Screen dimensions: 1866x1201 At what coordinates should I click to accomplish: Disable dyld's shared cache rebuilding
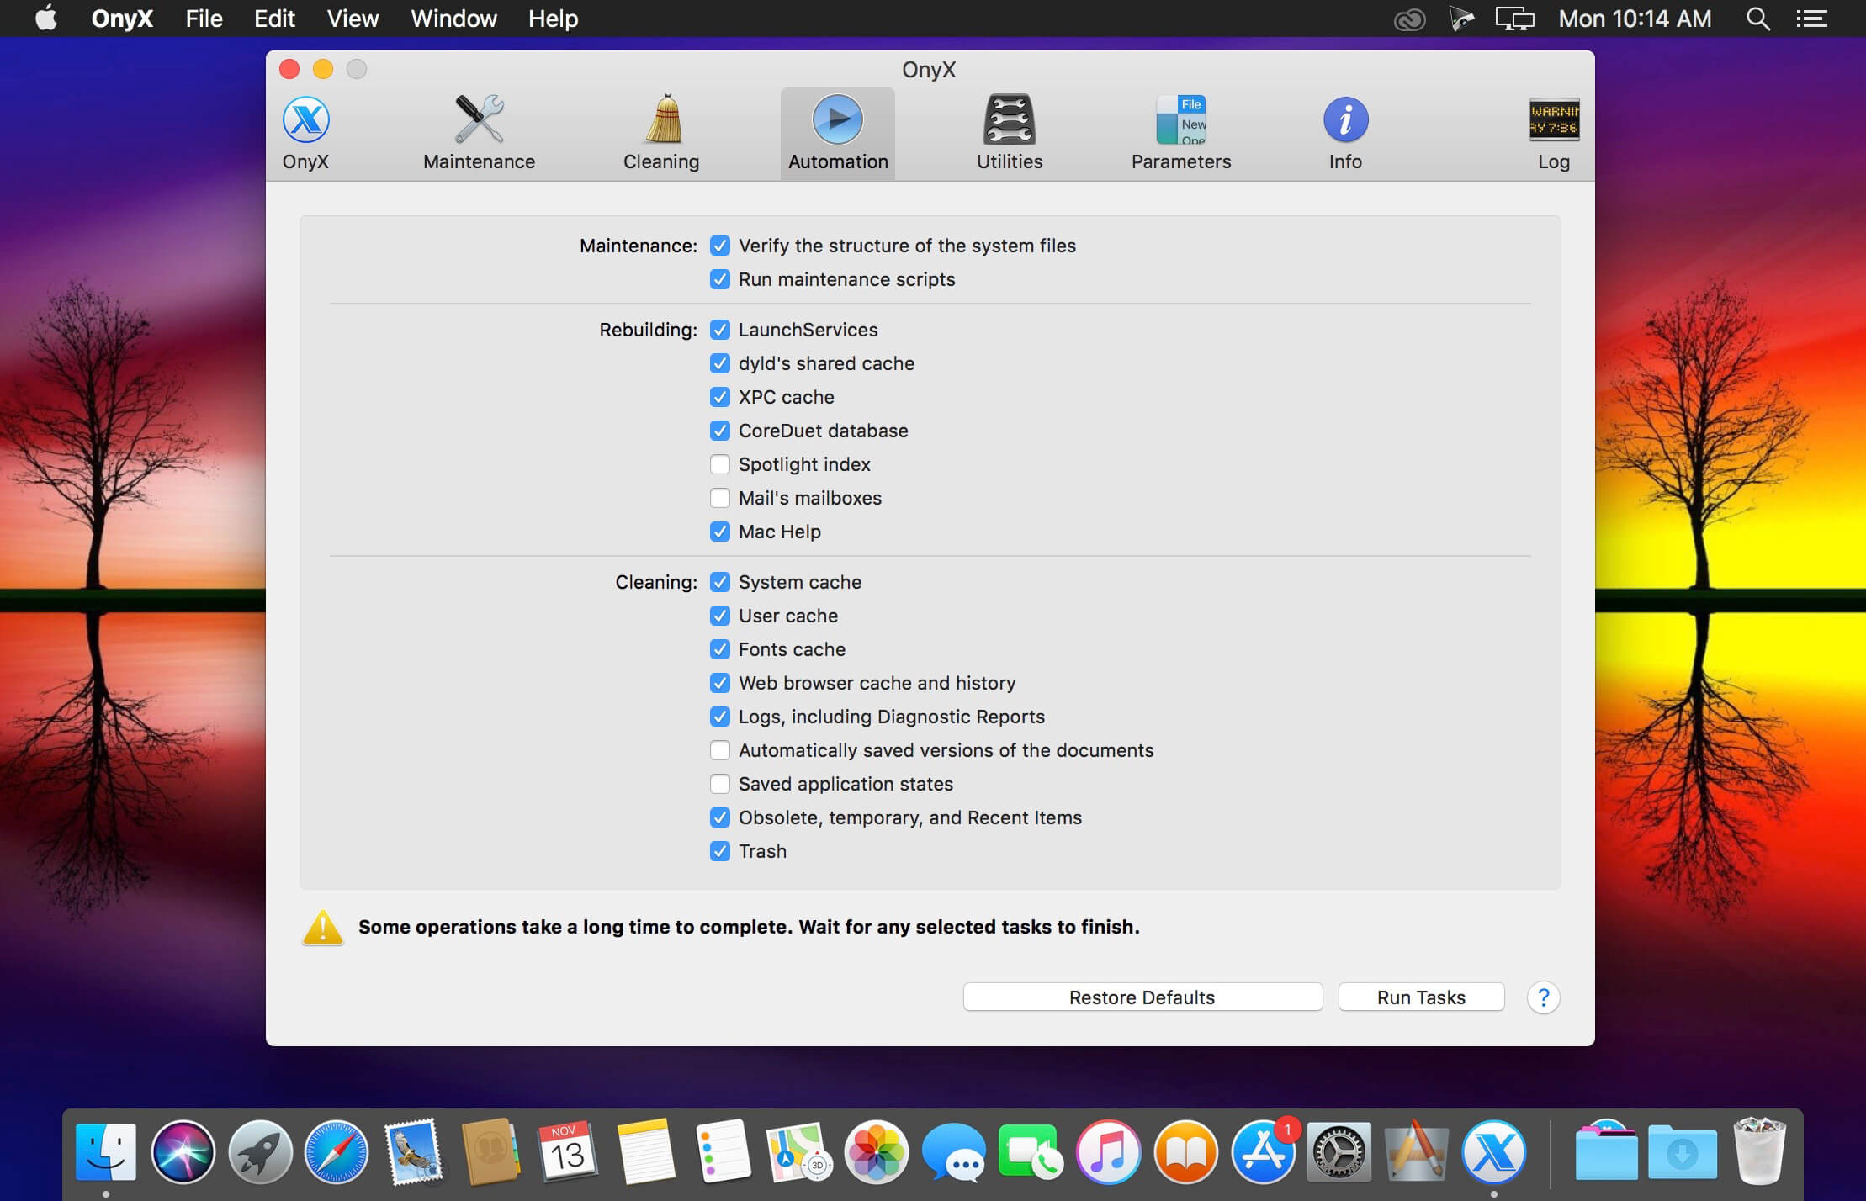[x=720, y=363]
